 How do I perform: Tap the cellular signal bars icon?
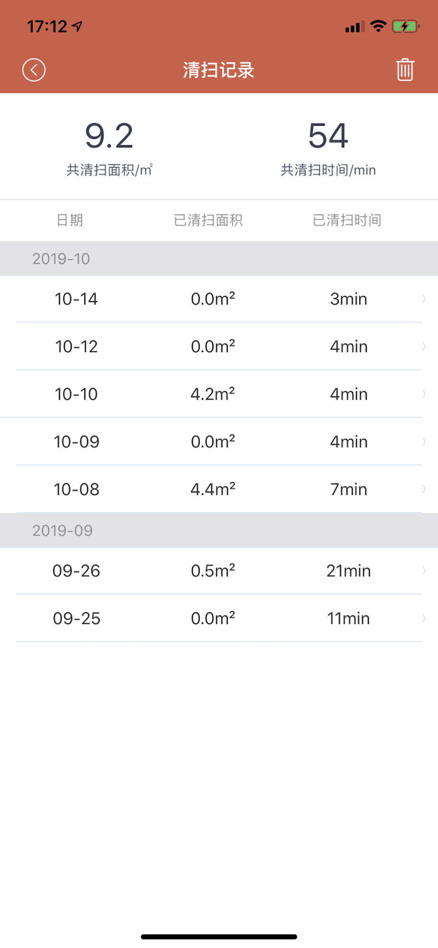pos(355,27)
